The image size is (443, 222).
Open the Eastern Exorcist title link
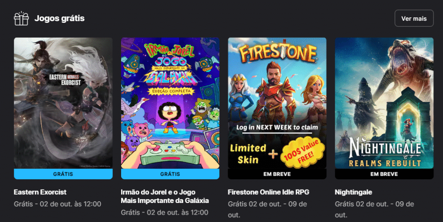(x=40, y=192)
